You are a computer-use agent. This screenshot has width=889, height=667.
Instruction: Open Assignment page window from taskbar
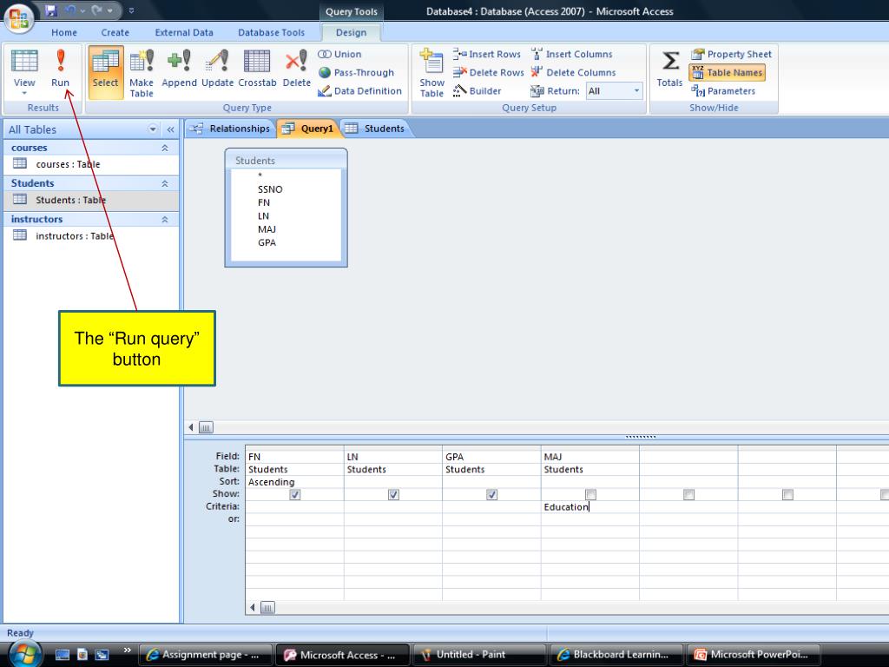[x=205, y=655]
